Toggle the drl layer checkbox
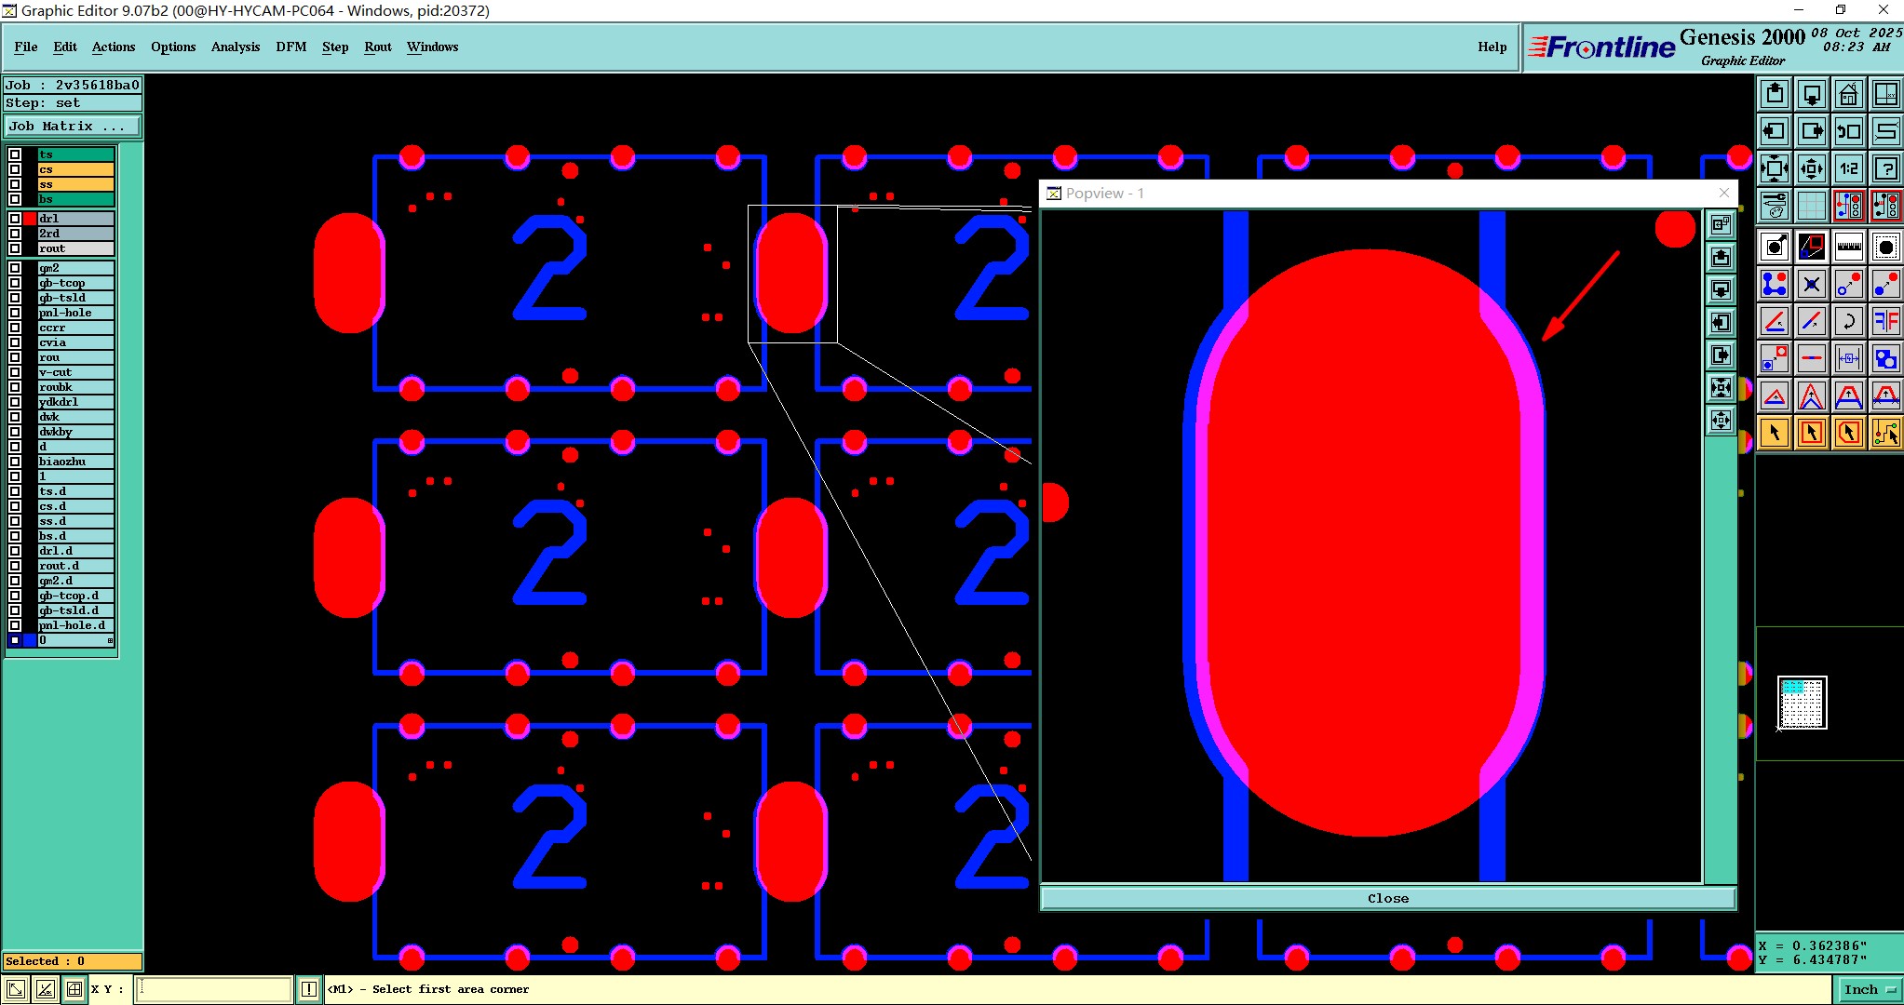 (15, 219)
